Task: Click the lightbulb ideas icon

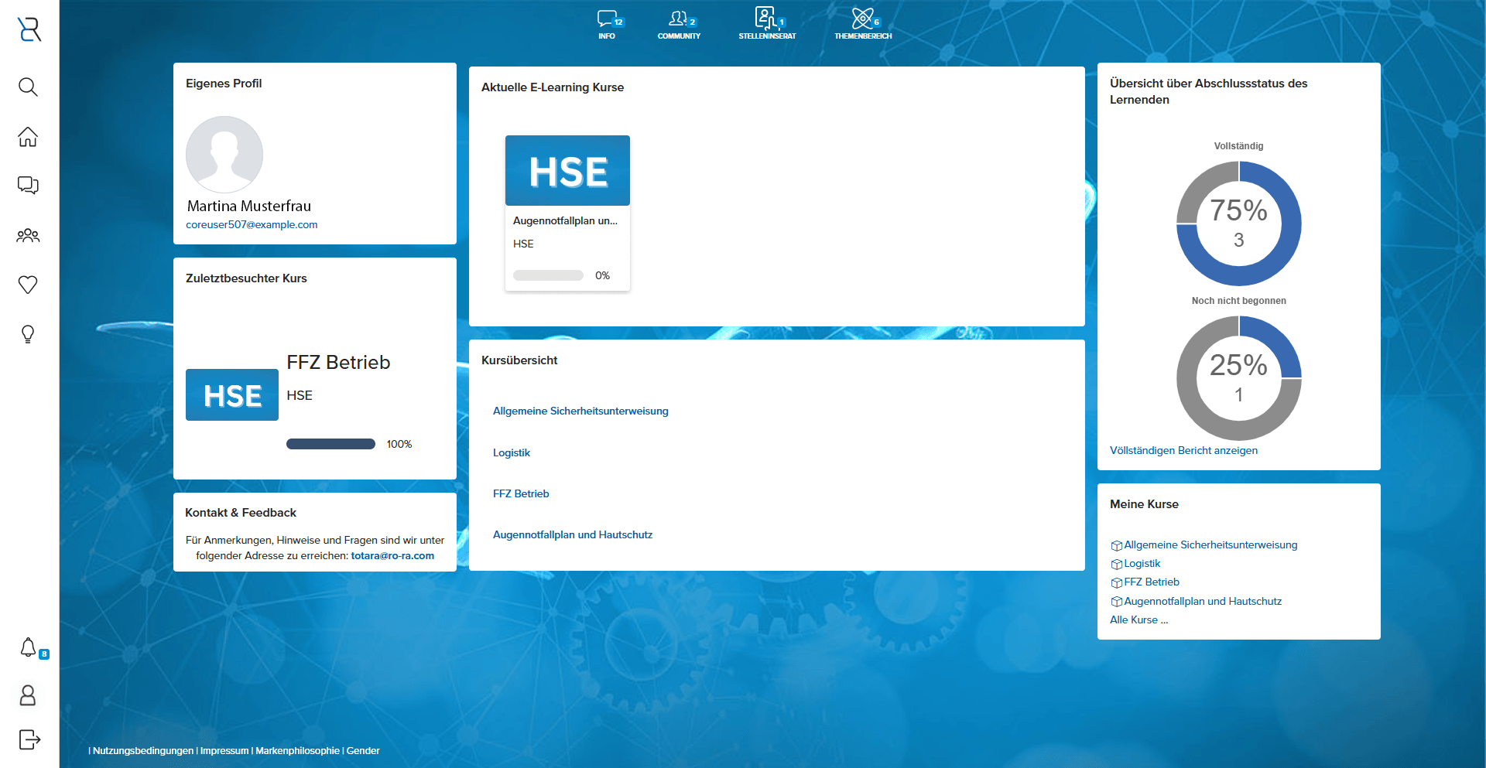Action: pos(28,334)
